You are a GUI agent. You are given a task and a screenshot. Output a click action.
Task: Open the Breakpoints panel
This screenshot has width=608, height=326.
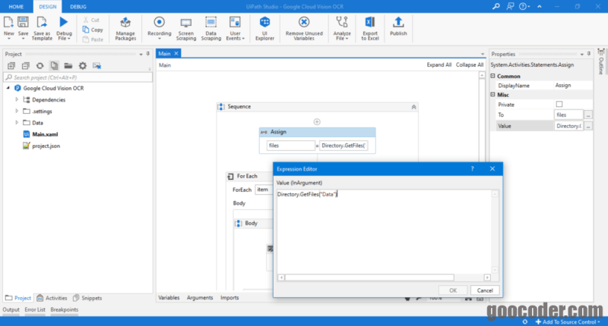click(x=65, y=309)
